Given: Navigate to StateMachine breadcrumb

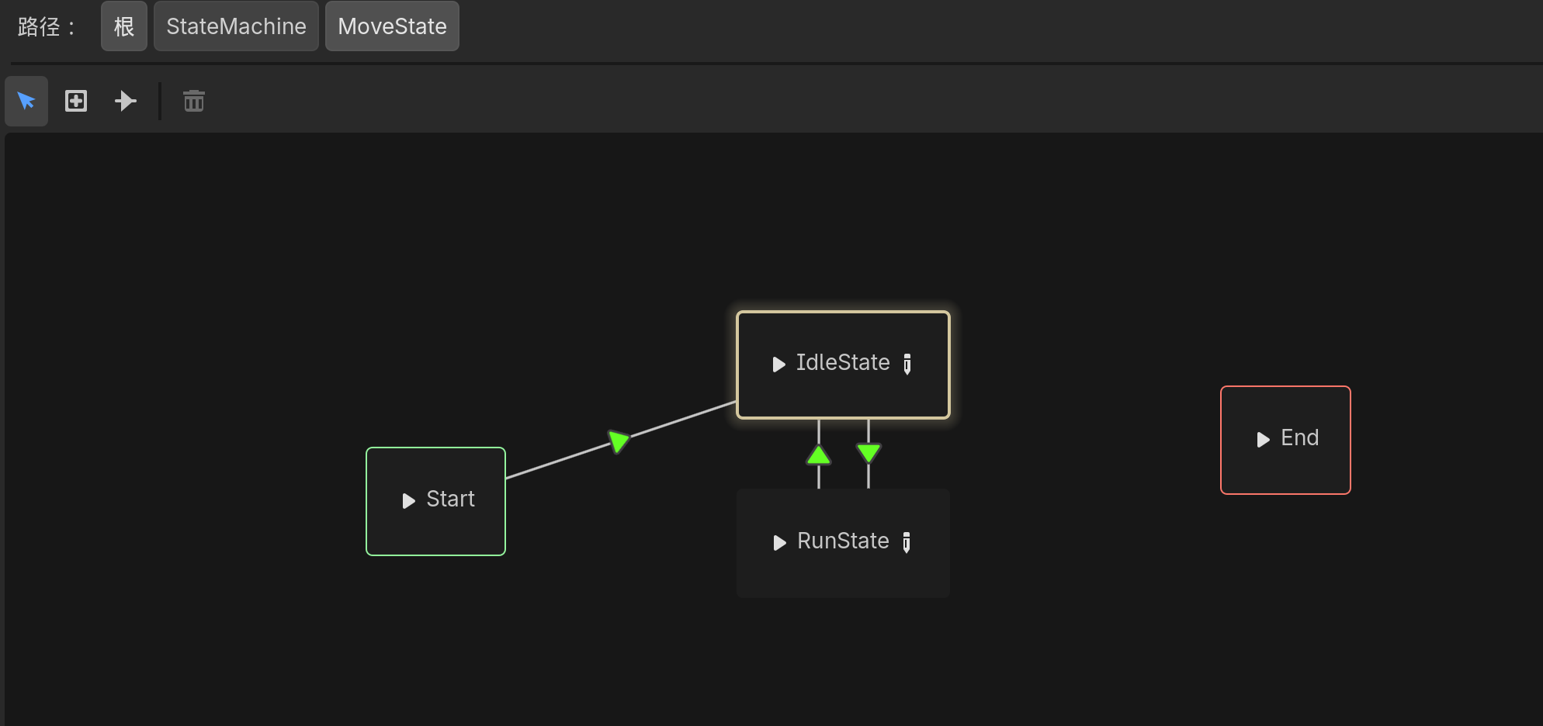Looking at the screenshot, I should [x=236, y=26].
